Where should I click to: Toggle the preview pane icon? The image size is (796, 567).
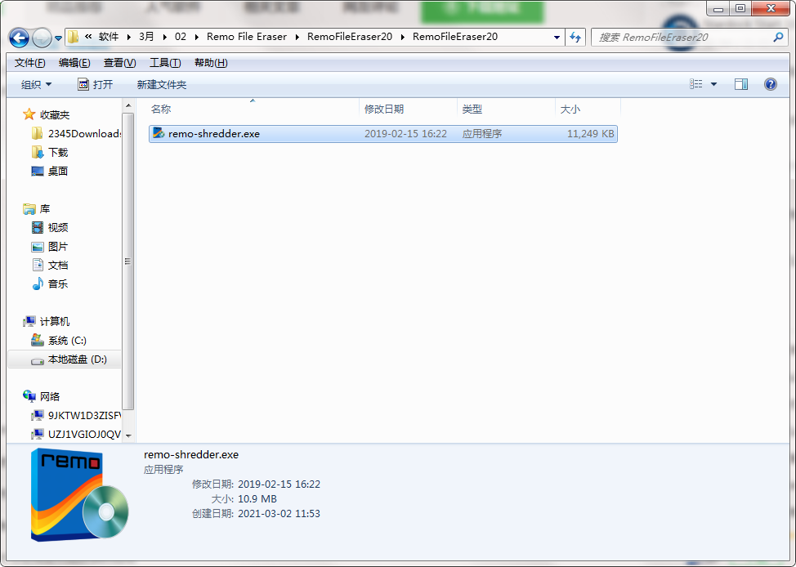741,84
